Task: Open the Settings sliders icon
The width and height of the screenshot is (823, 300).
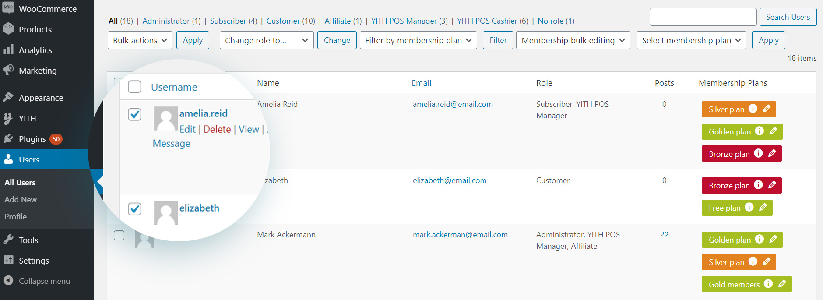Action: tap(8, 260)
